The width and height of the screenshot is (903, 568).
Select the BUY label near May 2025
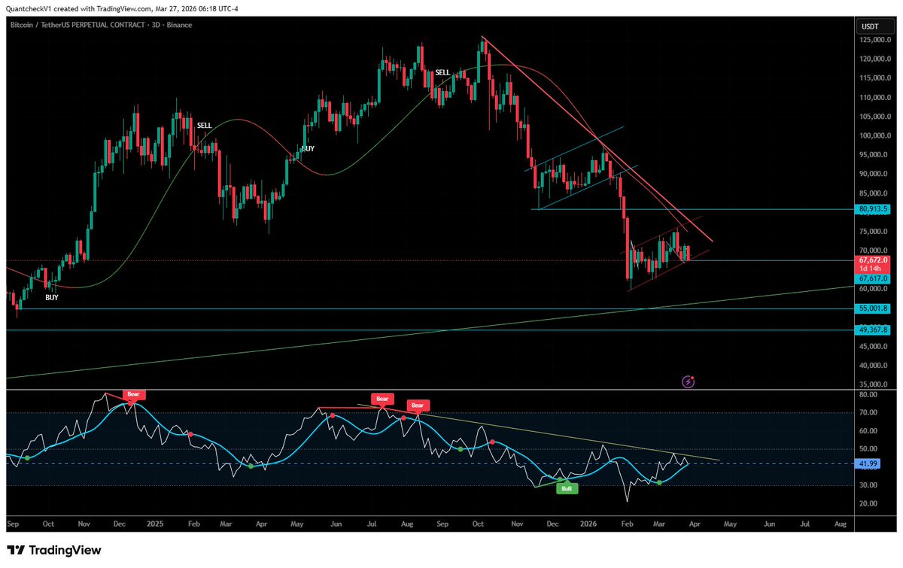tap(308, 149)
